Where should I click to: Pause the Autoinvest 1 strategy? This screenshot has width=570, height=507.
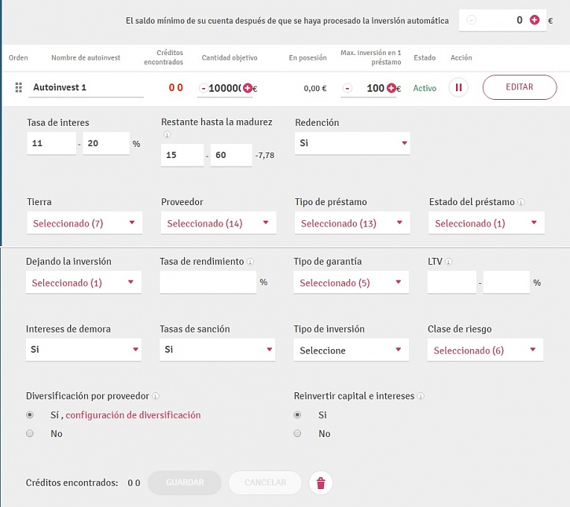(x=458, y=87)
